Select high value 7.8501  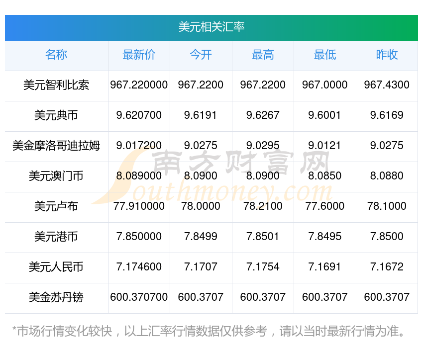pyautogui.click(x=263, y=237)
